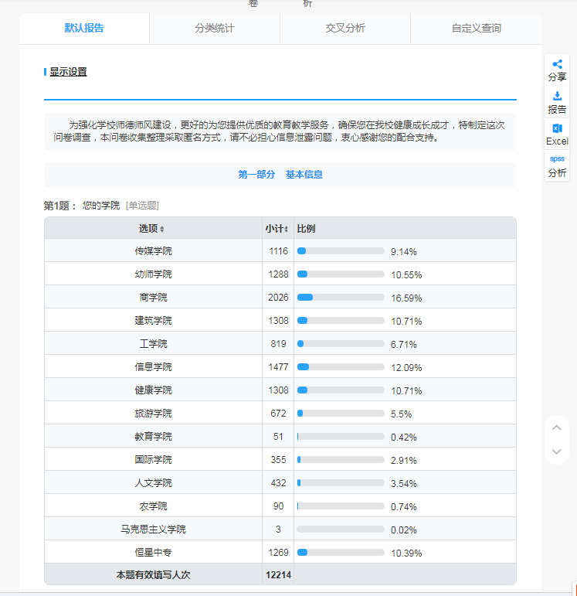Click the 1116 count for 传媒学院
The image size is (577, 596).
click(278, 251)
